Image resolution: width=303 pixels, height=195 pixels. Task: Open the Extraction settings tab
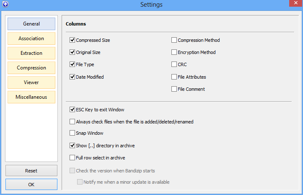coord(31,53)
